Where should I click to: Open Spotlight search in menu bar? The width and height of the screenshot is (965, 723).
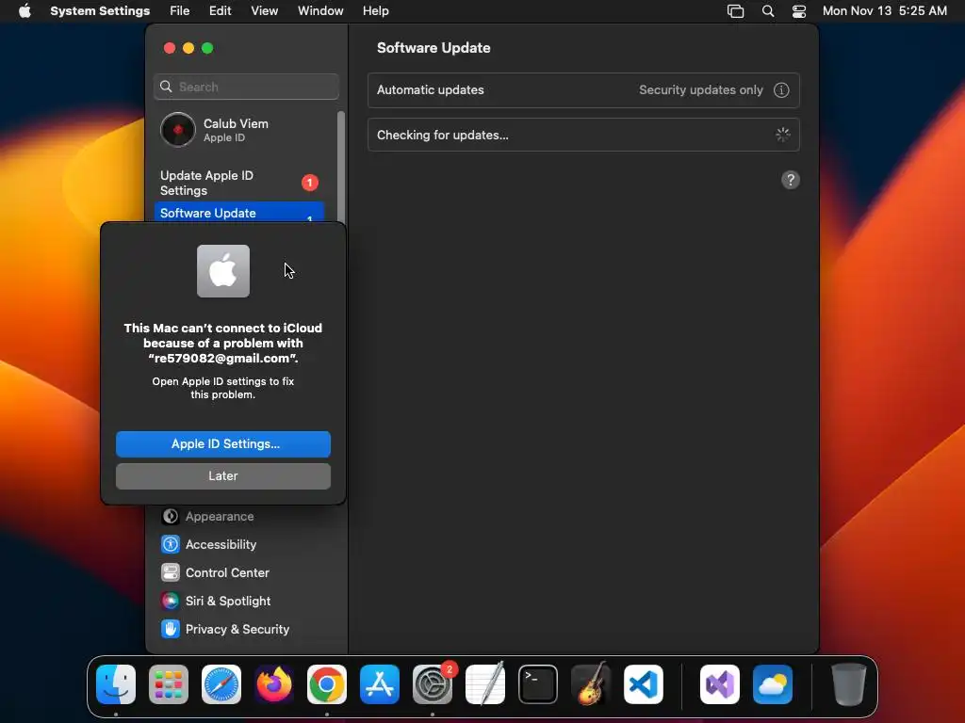[768, 11]
